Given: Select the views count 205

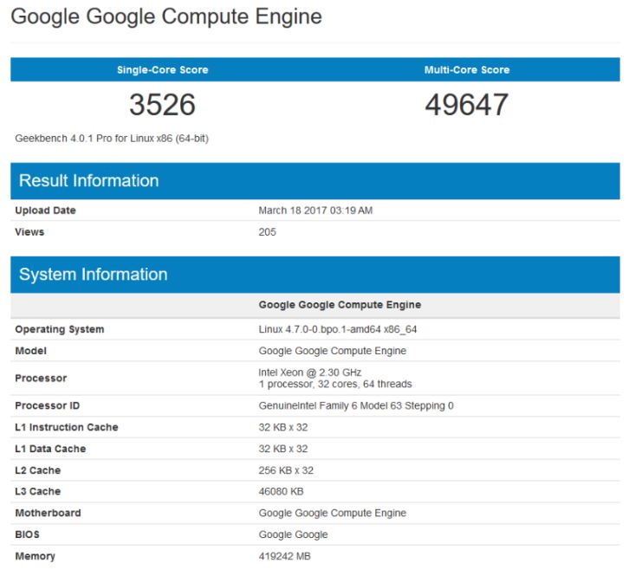Looking at the screenshot, I should (267, 232).
